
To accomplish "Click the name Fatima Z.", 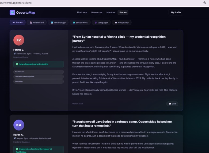I will [x=19, y=50].
